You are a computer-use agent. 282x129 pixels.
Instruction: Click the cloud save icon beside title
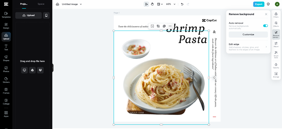click(57, 4)
